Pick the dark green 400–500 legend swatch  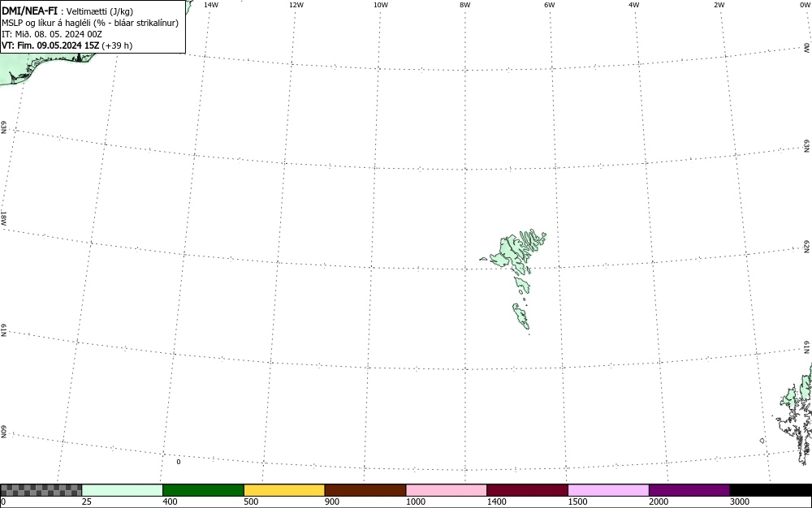pyautogui.click(x=203, y=490)
